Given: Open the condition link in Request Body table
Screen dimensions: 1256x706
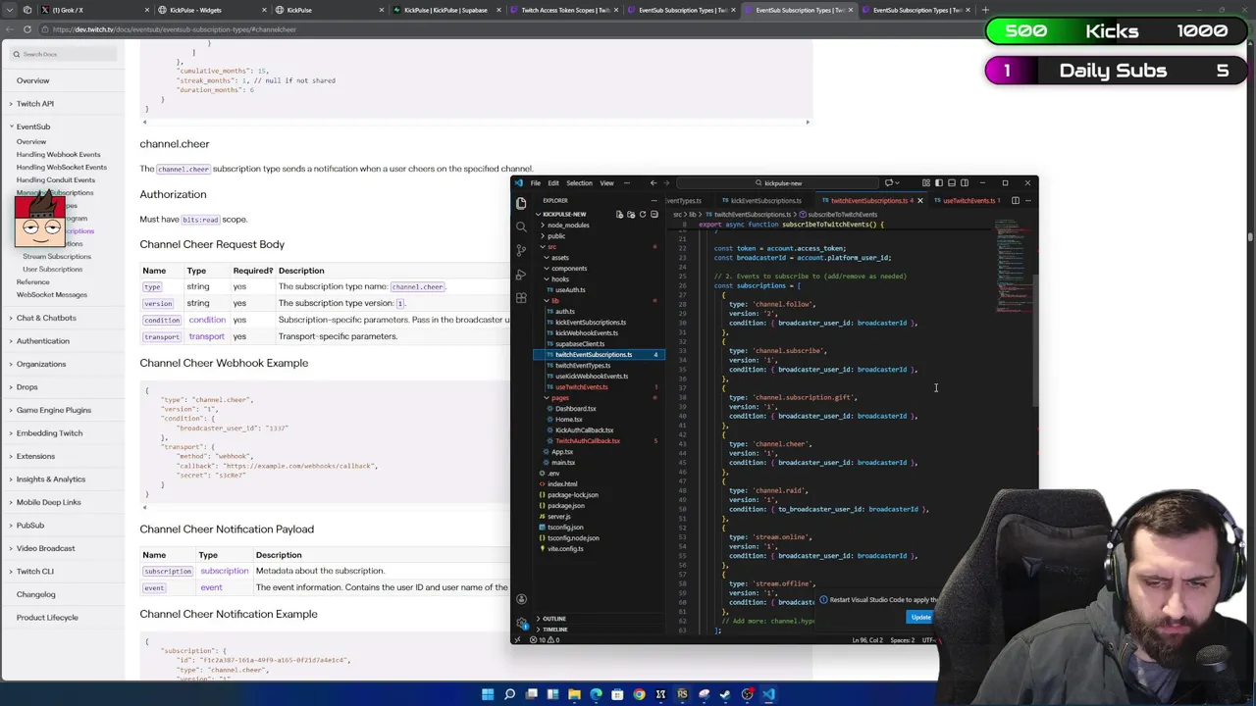Looking at the screenshot, I should point(207,320).
